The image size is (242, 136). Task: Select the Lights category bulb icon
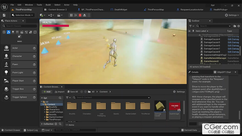[x=13, y=32]
